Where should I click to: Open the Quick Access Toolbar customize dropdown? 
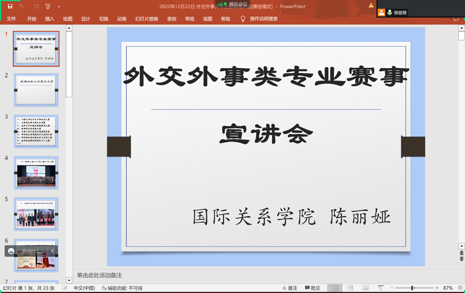tap(60, 6)
